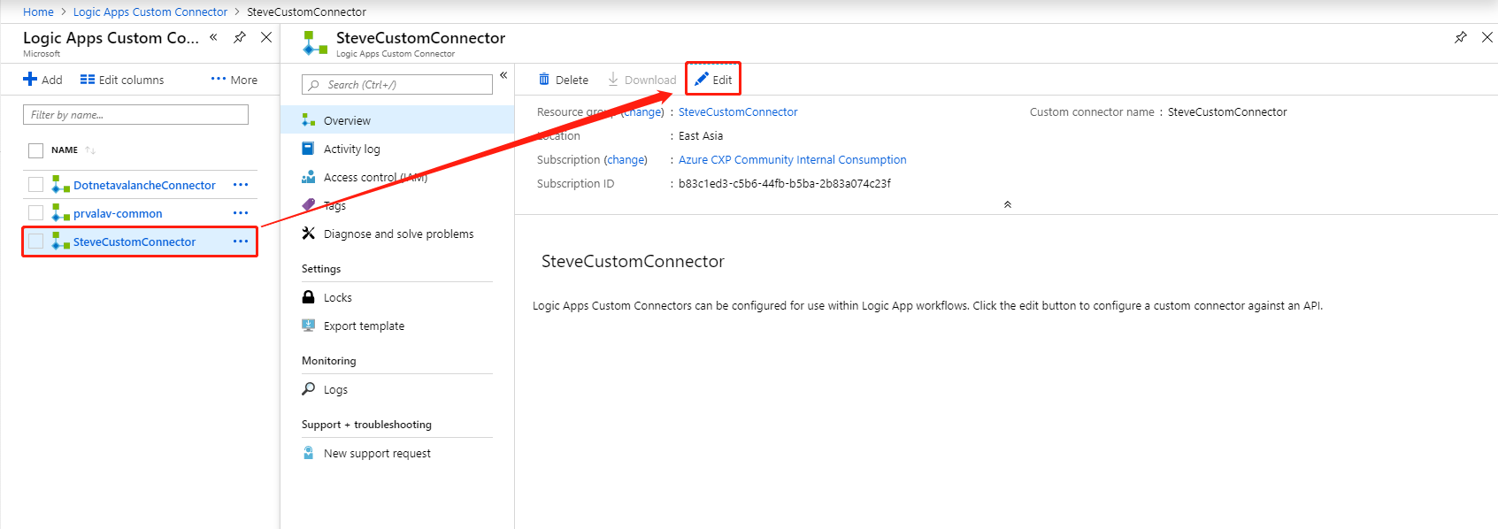Close the Logic Apps Custom Connector list blade
The height and width of the screenshot is (529, 1498).
click(266, 37)
